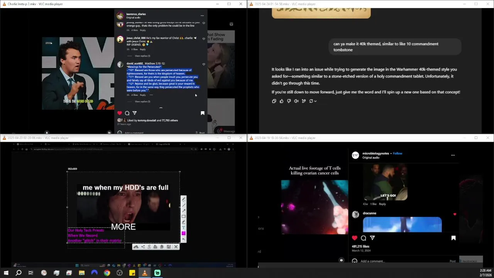This screenshot has width=494, height=278.
Task: Open david_scott02 comment options dots
Action: pos(151,95)
